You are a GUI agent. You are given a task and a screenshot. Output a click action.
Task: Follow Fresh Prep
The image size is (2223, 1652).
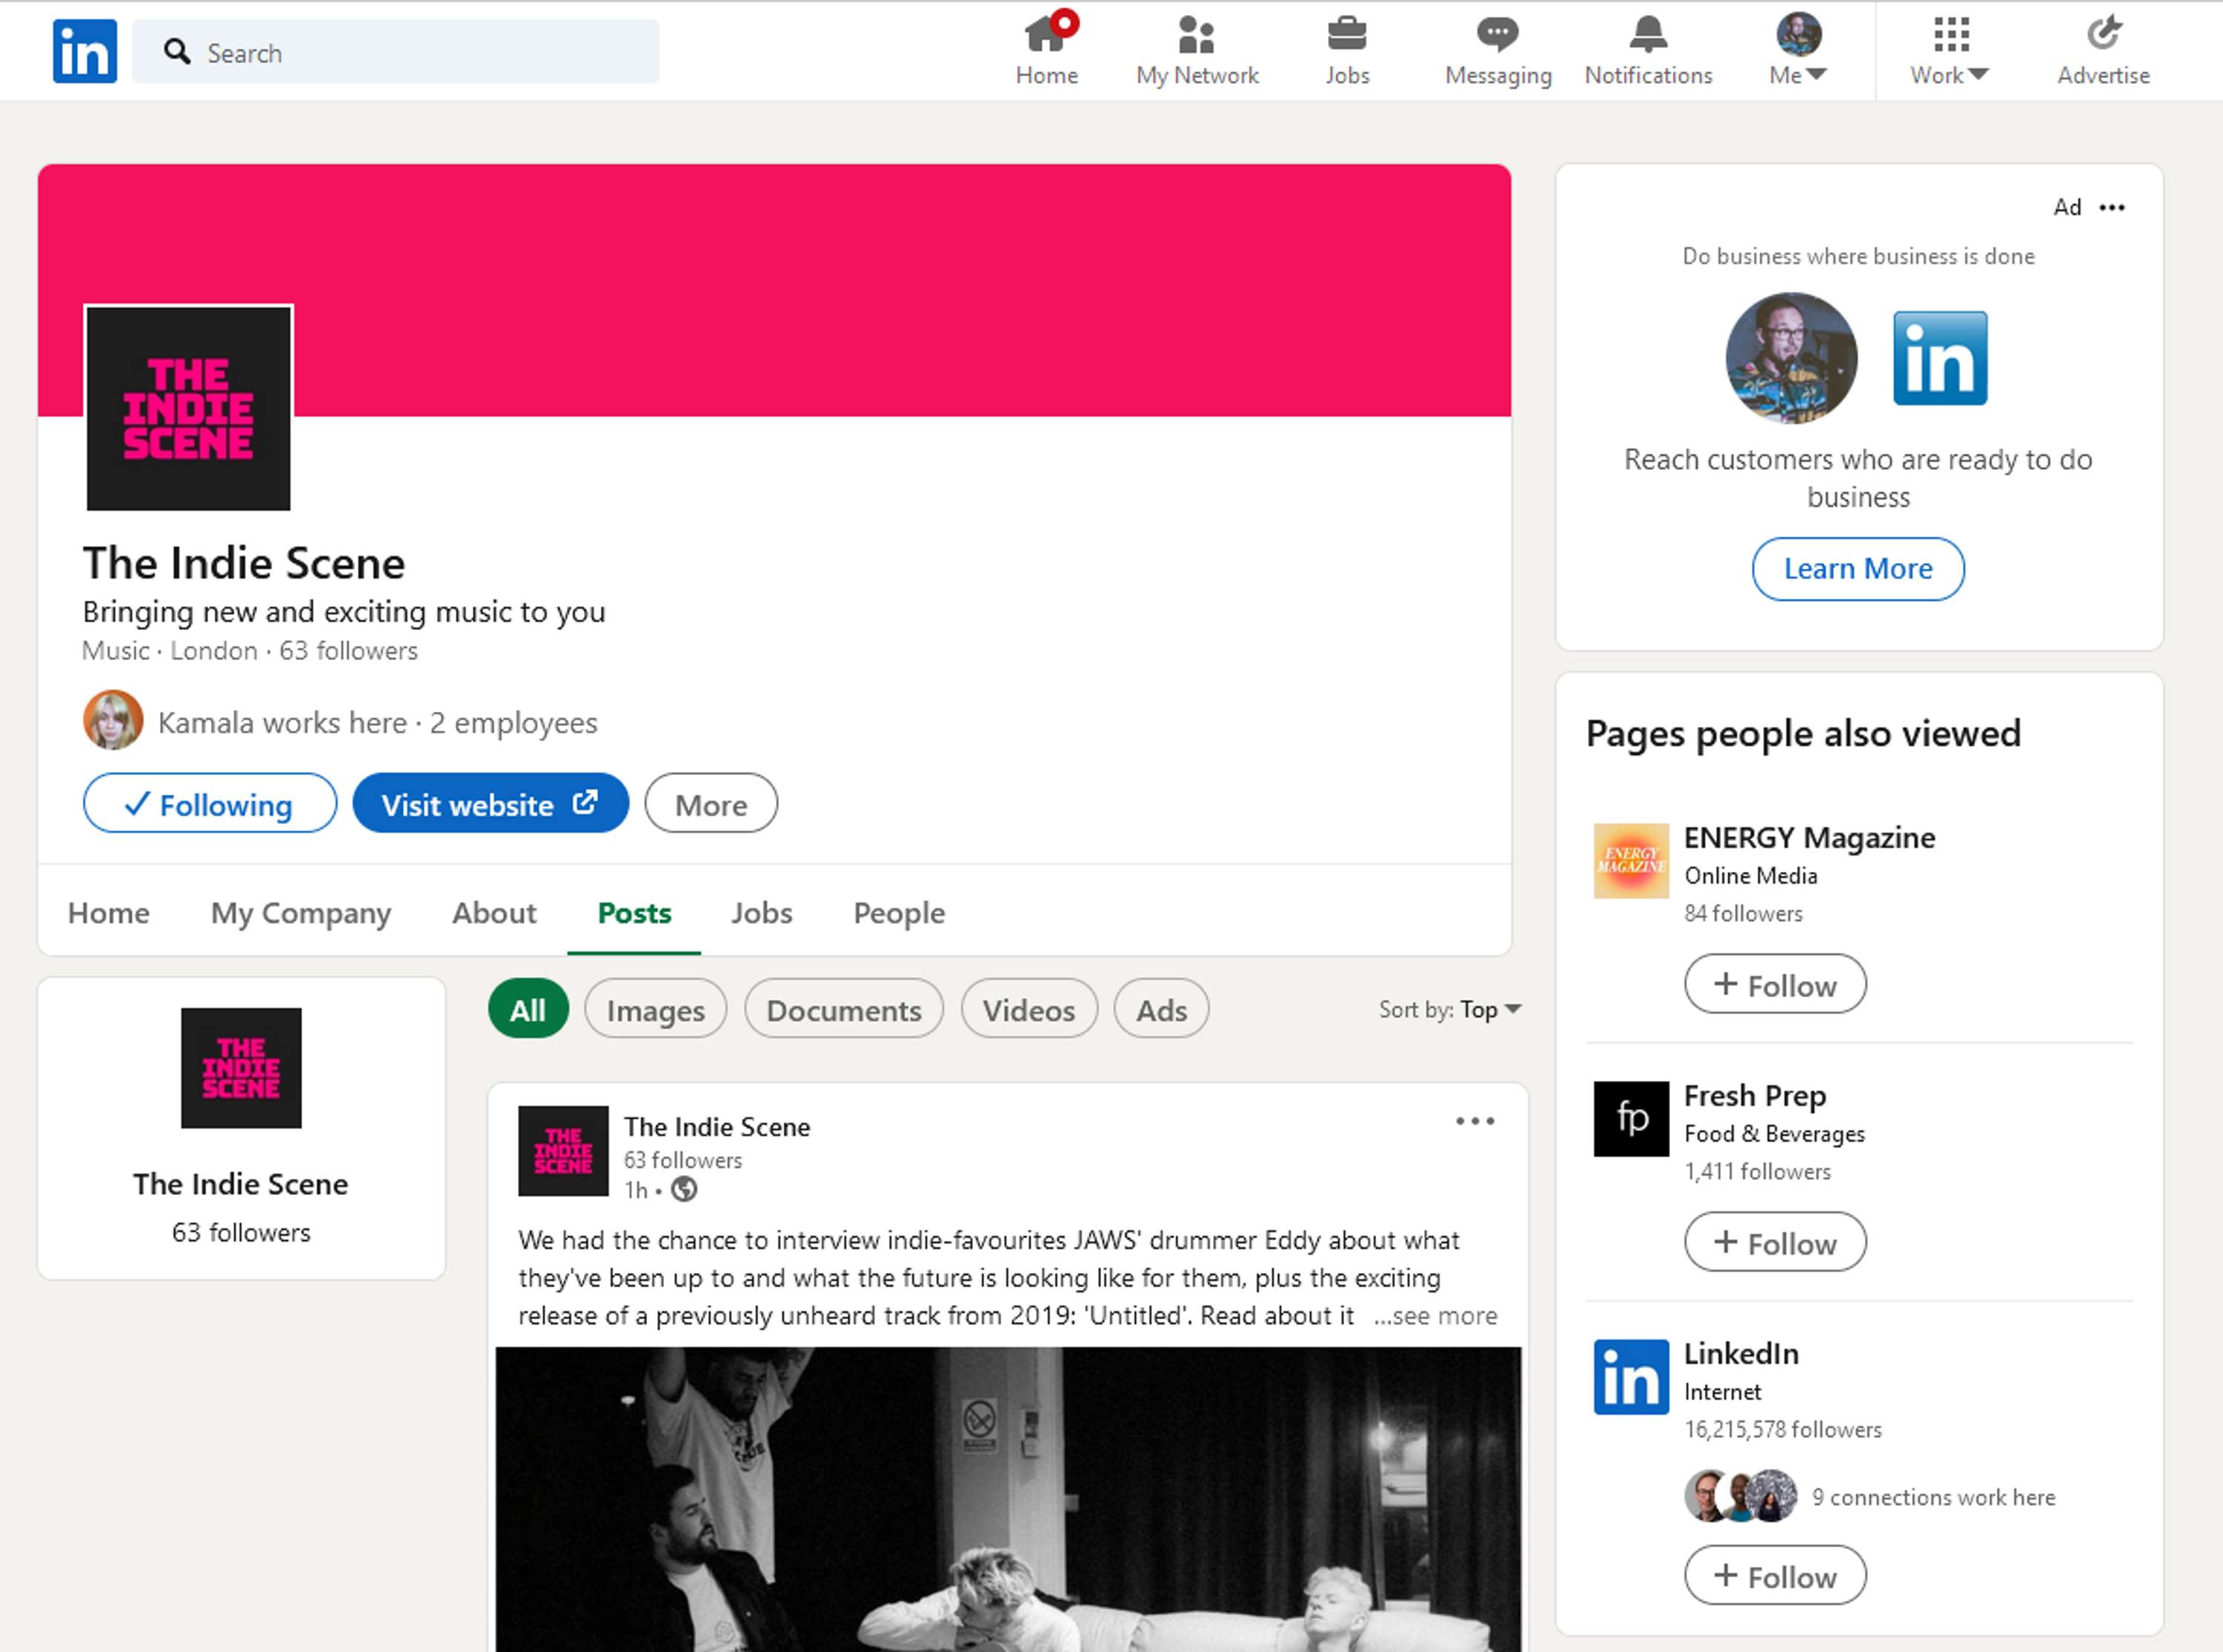[1775, 1242]
